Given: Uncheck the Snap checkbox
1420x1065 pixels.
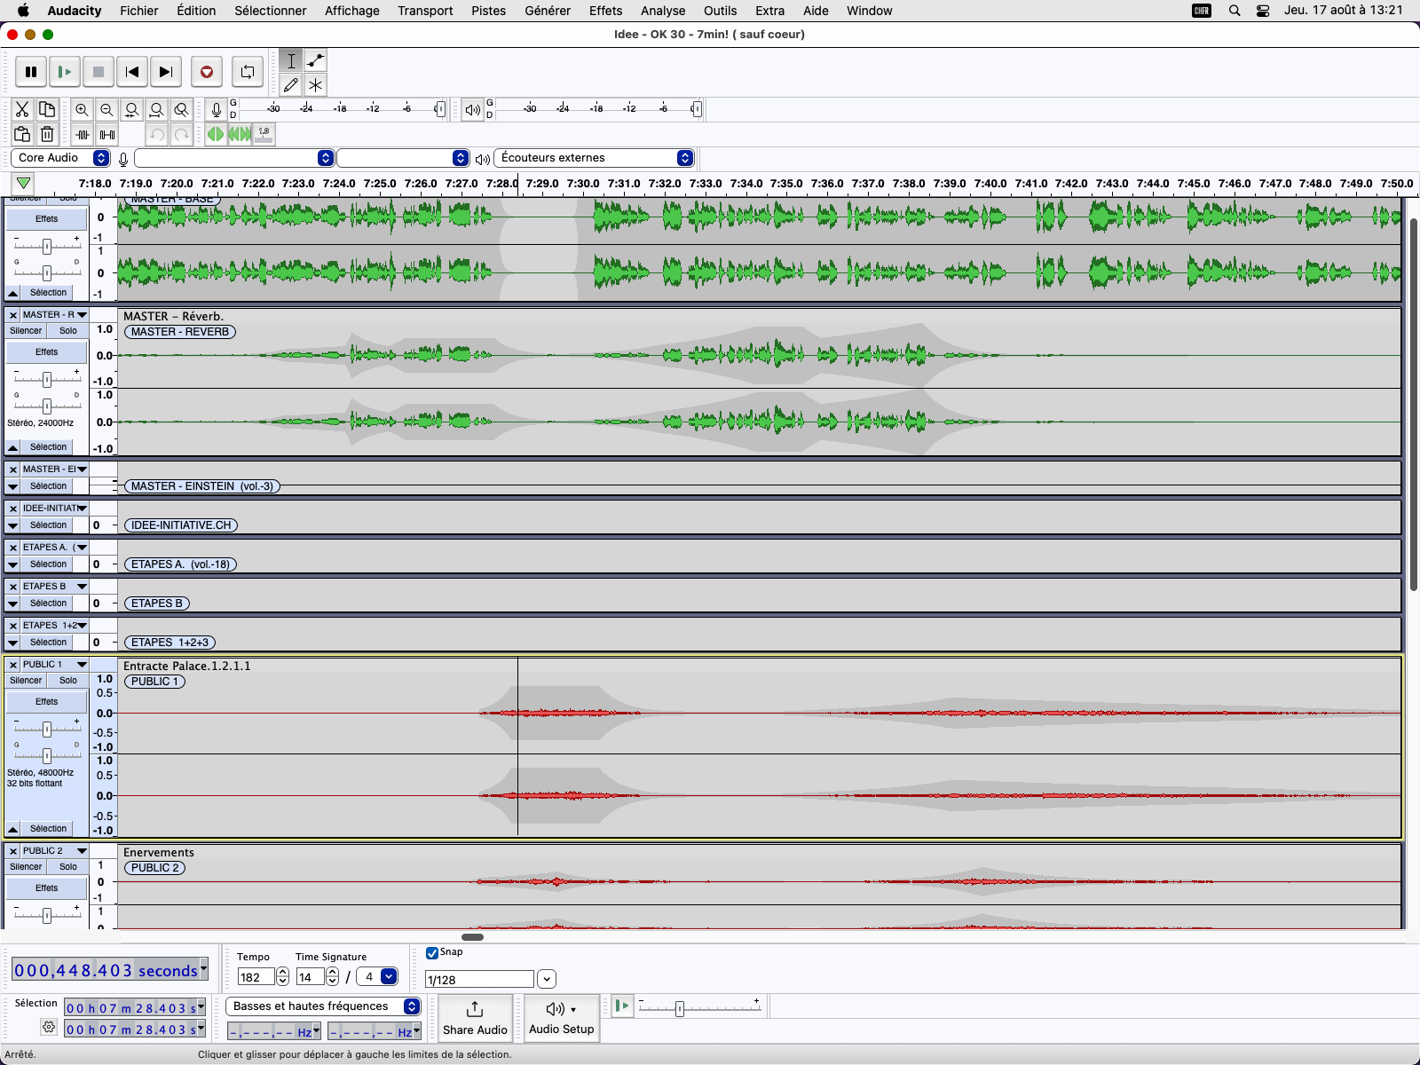Looking at the screenshot, I should click(x=432, y=953).
